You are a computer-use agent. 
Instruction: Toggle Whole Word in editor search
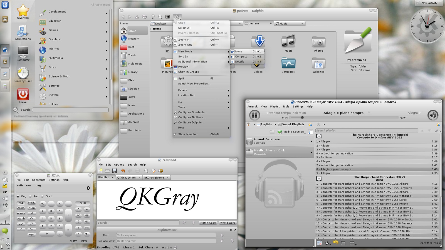[x=228, y=223]
